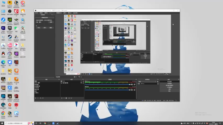Open OBS Studio desktop shortcut
Screen dimensions: 223x125
point(10,12)
